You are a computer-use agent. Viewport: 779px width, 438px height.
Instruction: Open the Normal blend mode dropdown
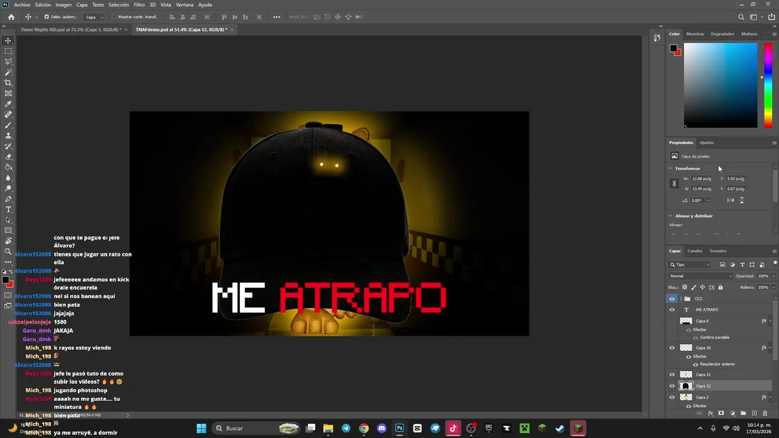pyautogui.click(x=700, y=276)
